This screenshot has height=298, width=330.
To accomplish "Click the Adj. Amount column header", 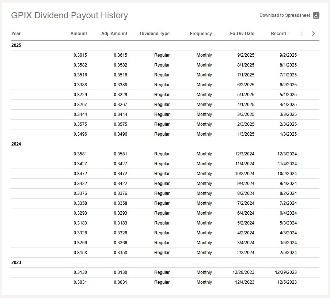I will click(x=114, y=34).
